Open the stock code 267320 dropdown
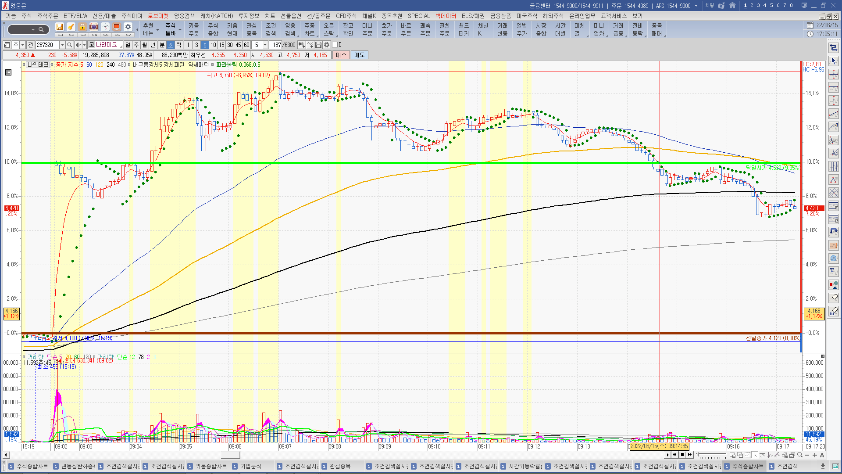Image resolution: width=842 pixels, height=474 pixels. (62, 45)
